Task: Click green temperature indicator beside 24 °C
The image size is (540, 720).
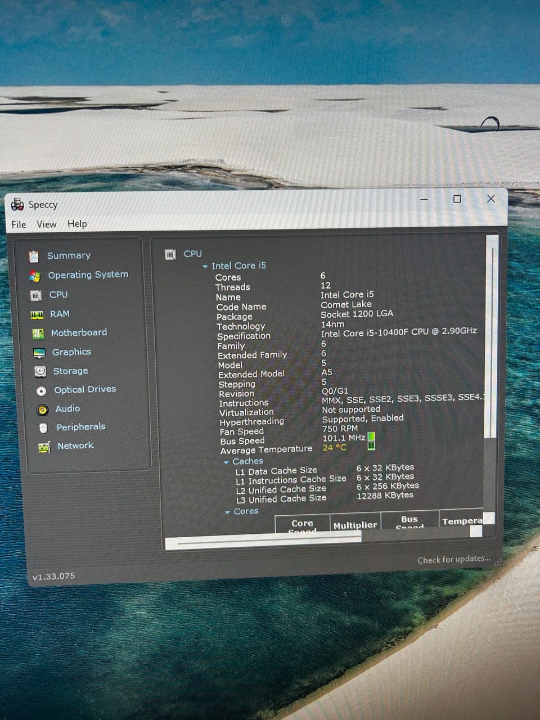Action: (x=371, y=446)
